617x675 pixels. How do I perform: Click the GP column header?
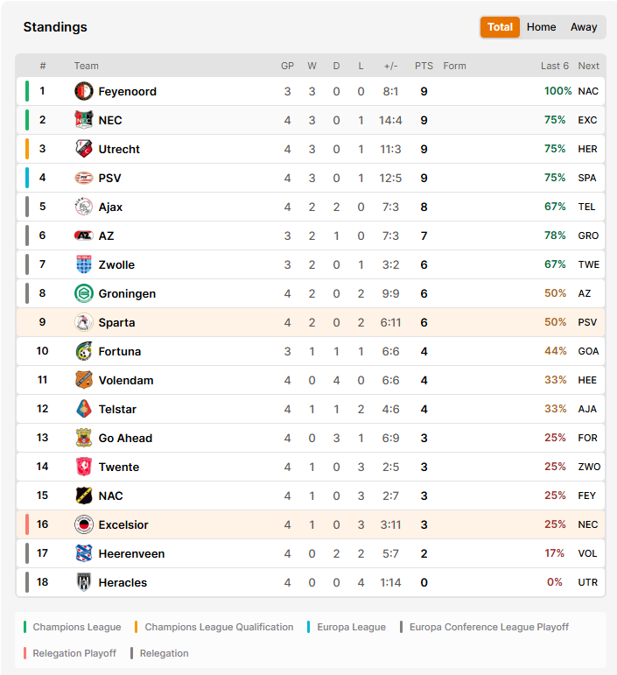(287, 66)
